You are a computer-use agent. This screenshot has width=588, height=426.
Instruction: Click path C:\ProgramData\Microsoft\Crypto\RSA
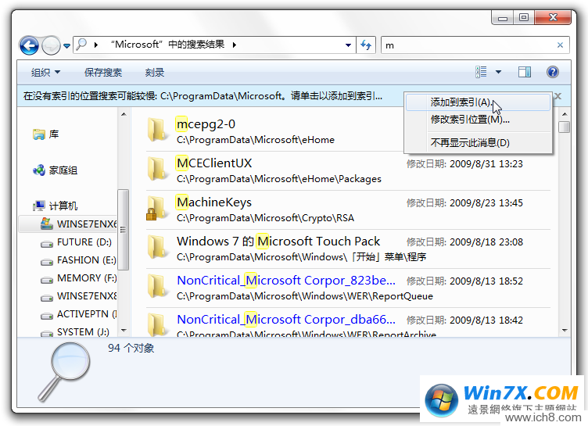tap(266, 218)
